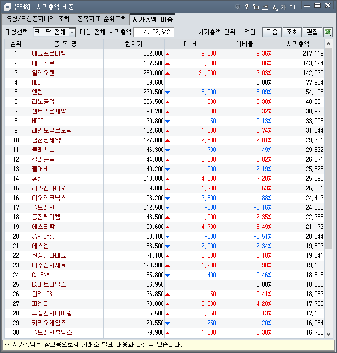Select the 시가총액 비중 tab
This screenshot has width=337, height=353.
[152, 19]
